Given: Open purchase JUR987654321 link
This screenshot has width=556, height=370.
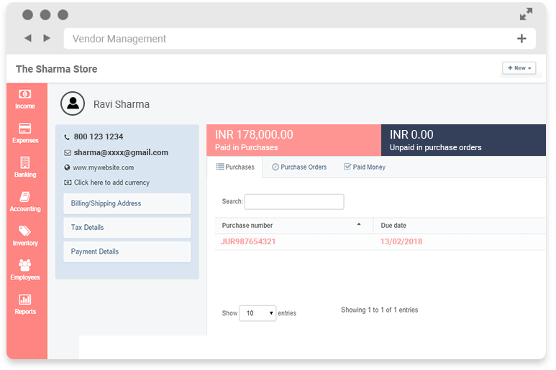Looking at the screenshot, I should pos(248,242).
